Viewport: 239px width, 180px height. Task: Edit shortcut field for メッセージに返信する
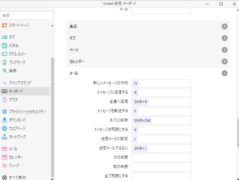pyautogui.click(x=162, y=93)
